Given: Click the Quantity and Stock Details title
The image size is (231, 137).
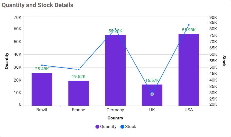Looking at the screenshot, I should pyautogui.click(x=38, y=5).
